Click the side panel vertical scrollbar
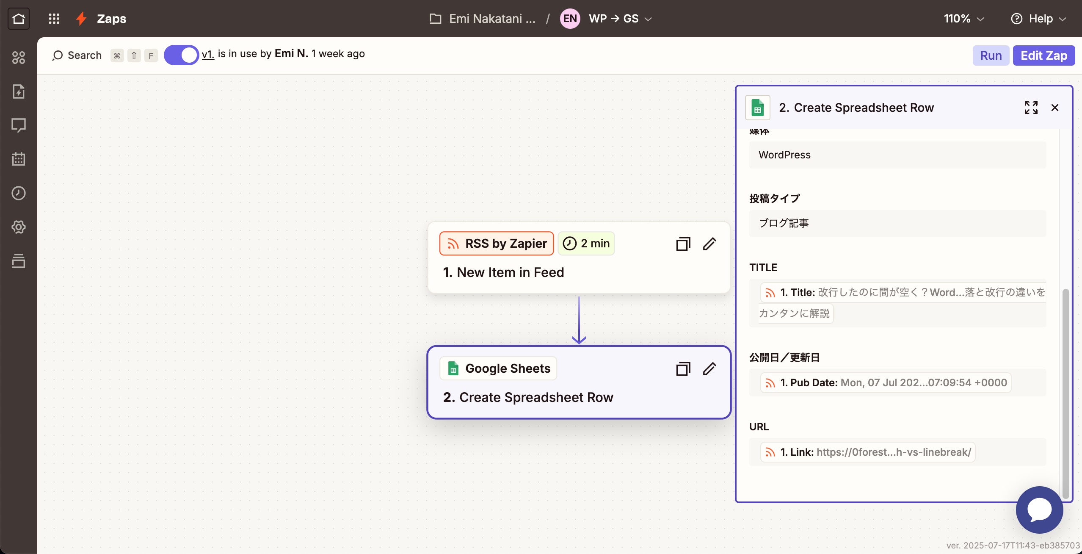Screen dimensions: 1082x554 [1065, 393]
